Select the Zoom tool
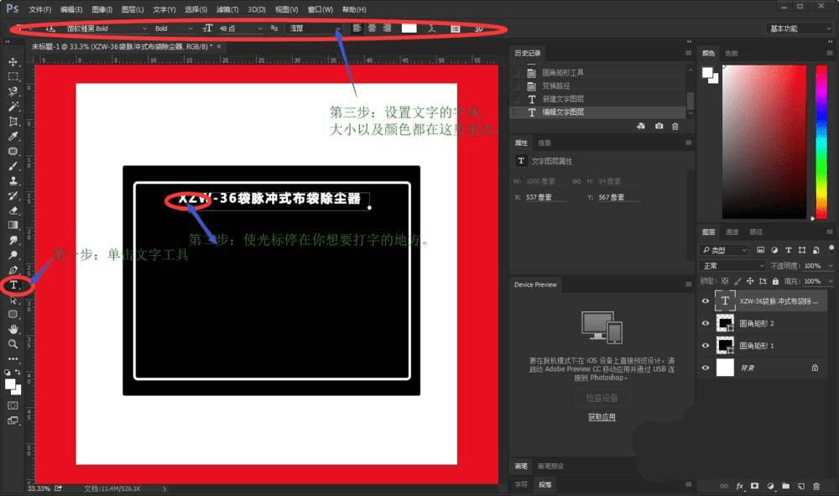 pyautogui.click(x=13, y=343)
